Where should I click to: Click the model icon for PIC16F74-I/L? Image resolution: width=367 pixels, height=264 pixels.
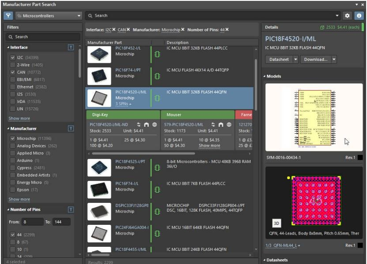pyautogui.click(x=157, y=190)
